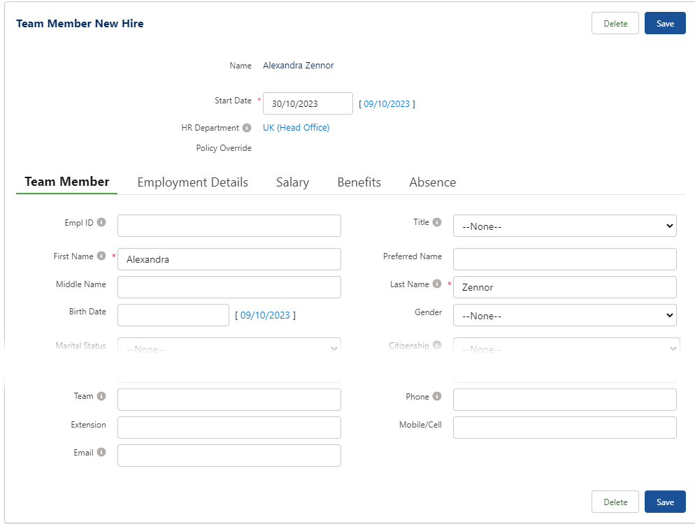This screenshot has height=524, width=695.
Task: Click the Phone field info icon
Action: (x=437, y=396)
